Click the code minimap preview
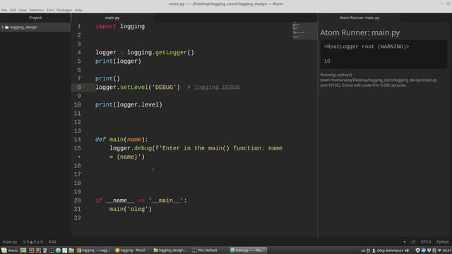The height and width of the screenshot is (254, 452). (x=304, y=31)
